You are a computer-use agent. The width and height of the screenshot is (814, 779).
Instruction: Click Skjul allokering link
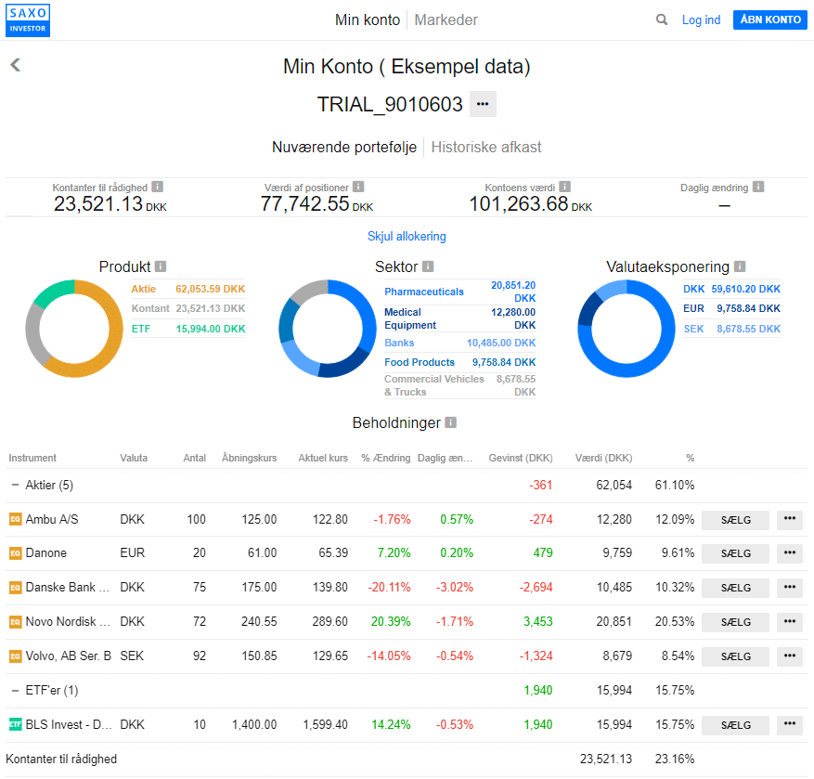pyautogui.click(x=407, y=236)
